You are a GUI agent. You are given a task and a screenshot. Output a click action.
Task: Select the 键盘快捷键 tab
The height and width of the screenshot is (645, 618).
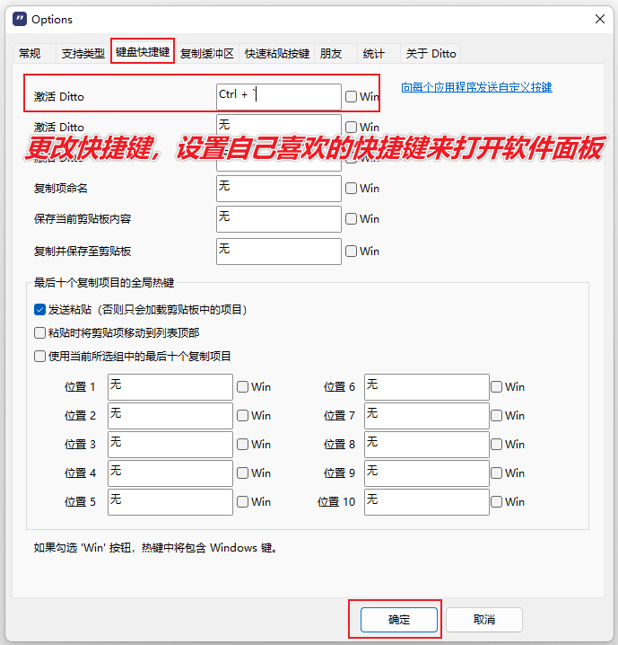pos(143,52)
